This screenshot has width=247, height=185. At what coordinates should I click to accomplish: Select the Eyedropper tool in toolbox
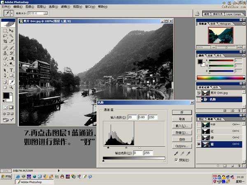[x=11, y=82]
